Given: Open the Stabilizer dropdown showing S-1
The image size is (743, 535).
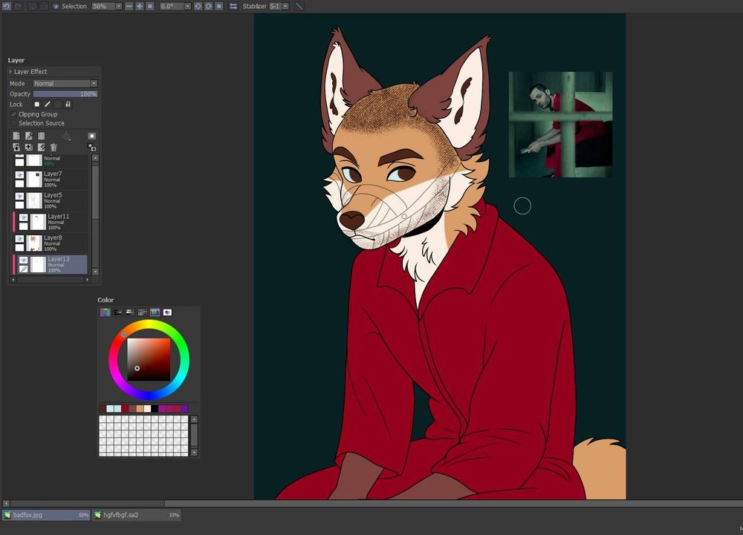Looking at the screenshot, I should [x=285, y=6].
